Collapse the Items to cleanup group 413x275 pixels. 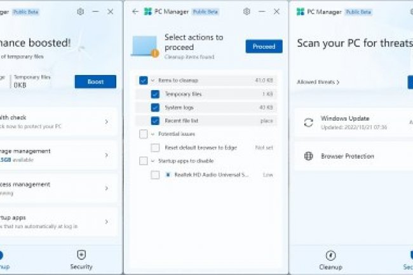152,81
